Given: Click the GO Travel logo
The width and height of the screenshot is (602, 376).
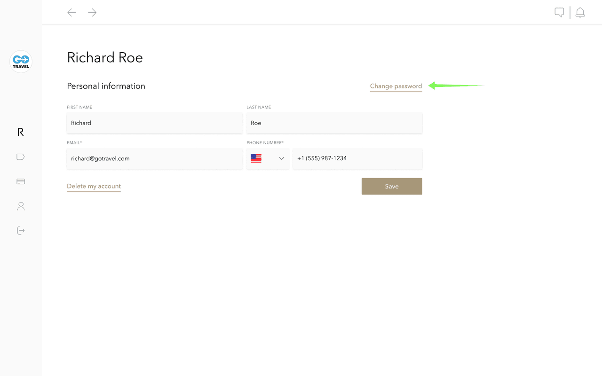Looking at the screenshot, I should click(x=21, y=62).
